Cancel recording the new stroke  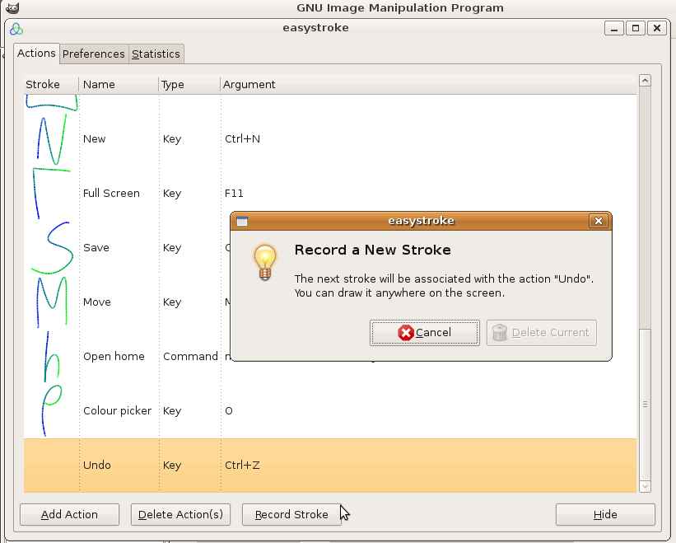tap(425, 333)
